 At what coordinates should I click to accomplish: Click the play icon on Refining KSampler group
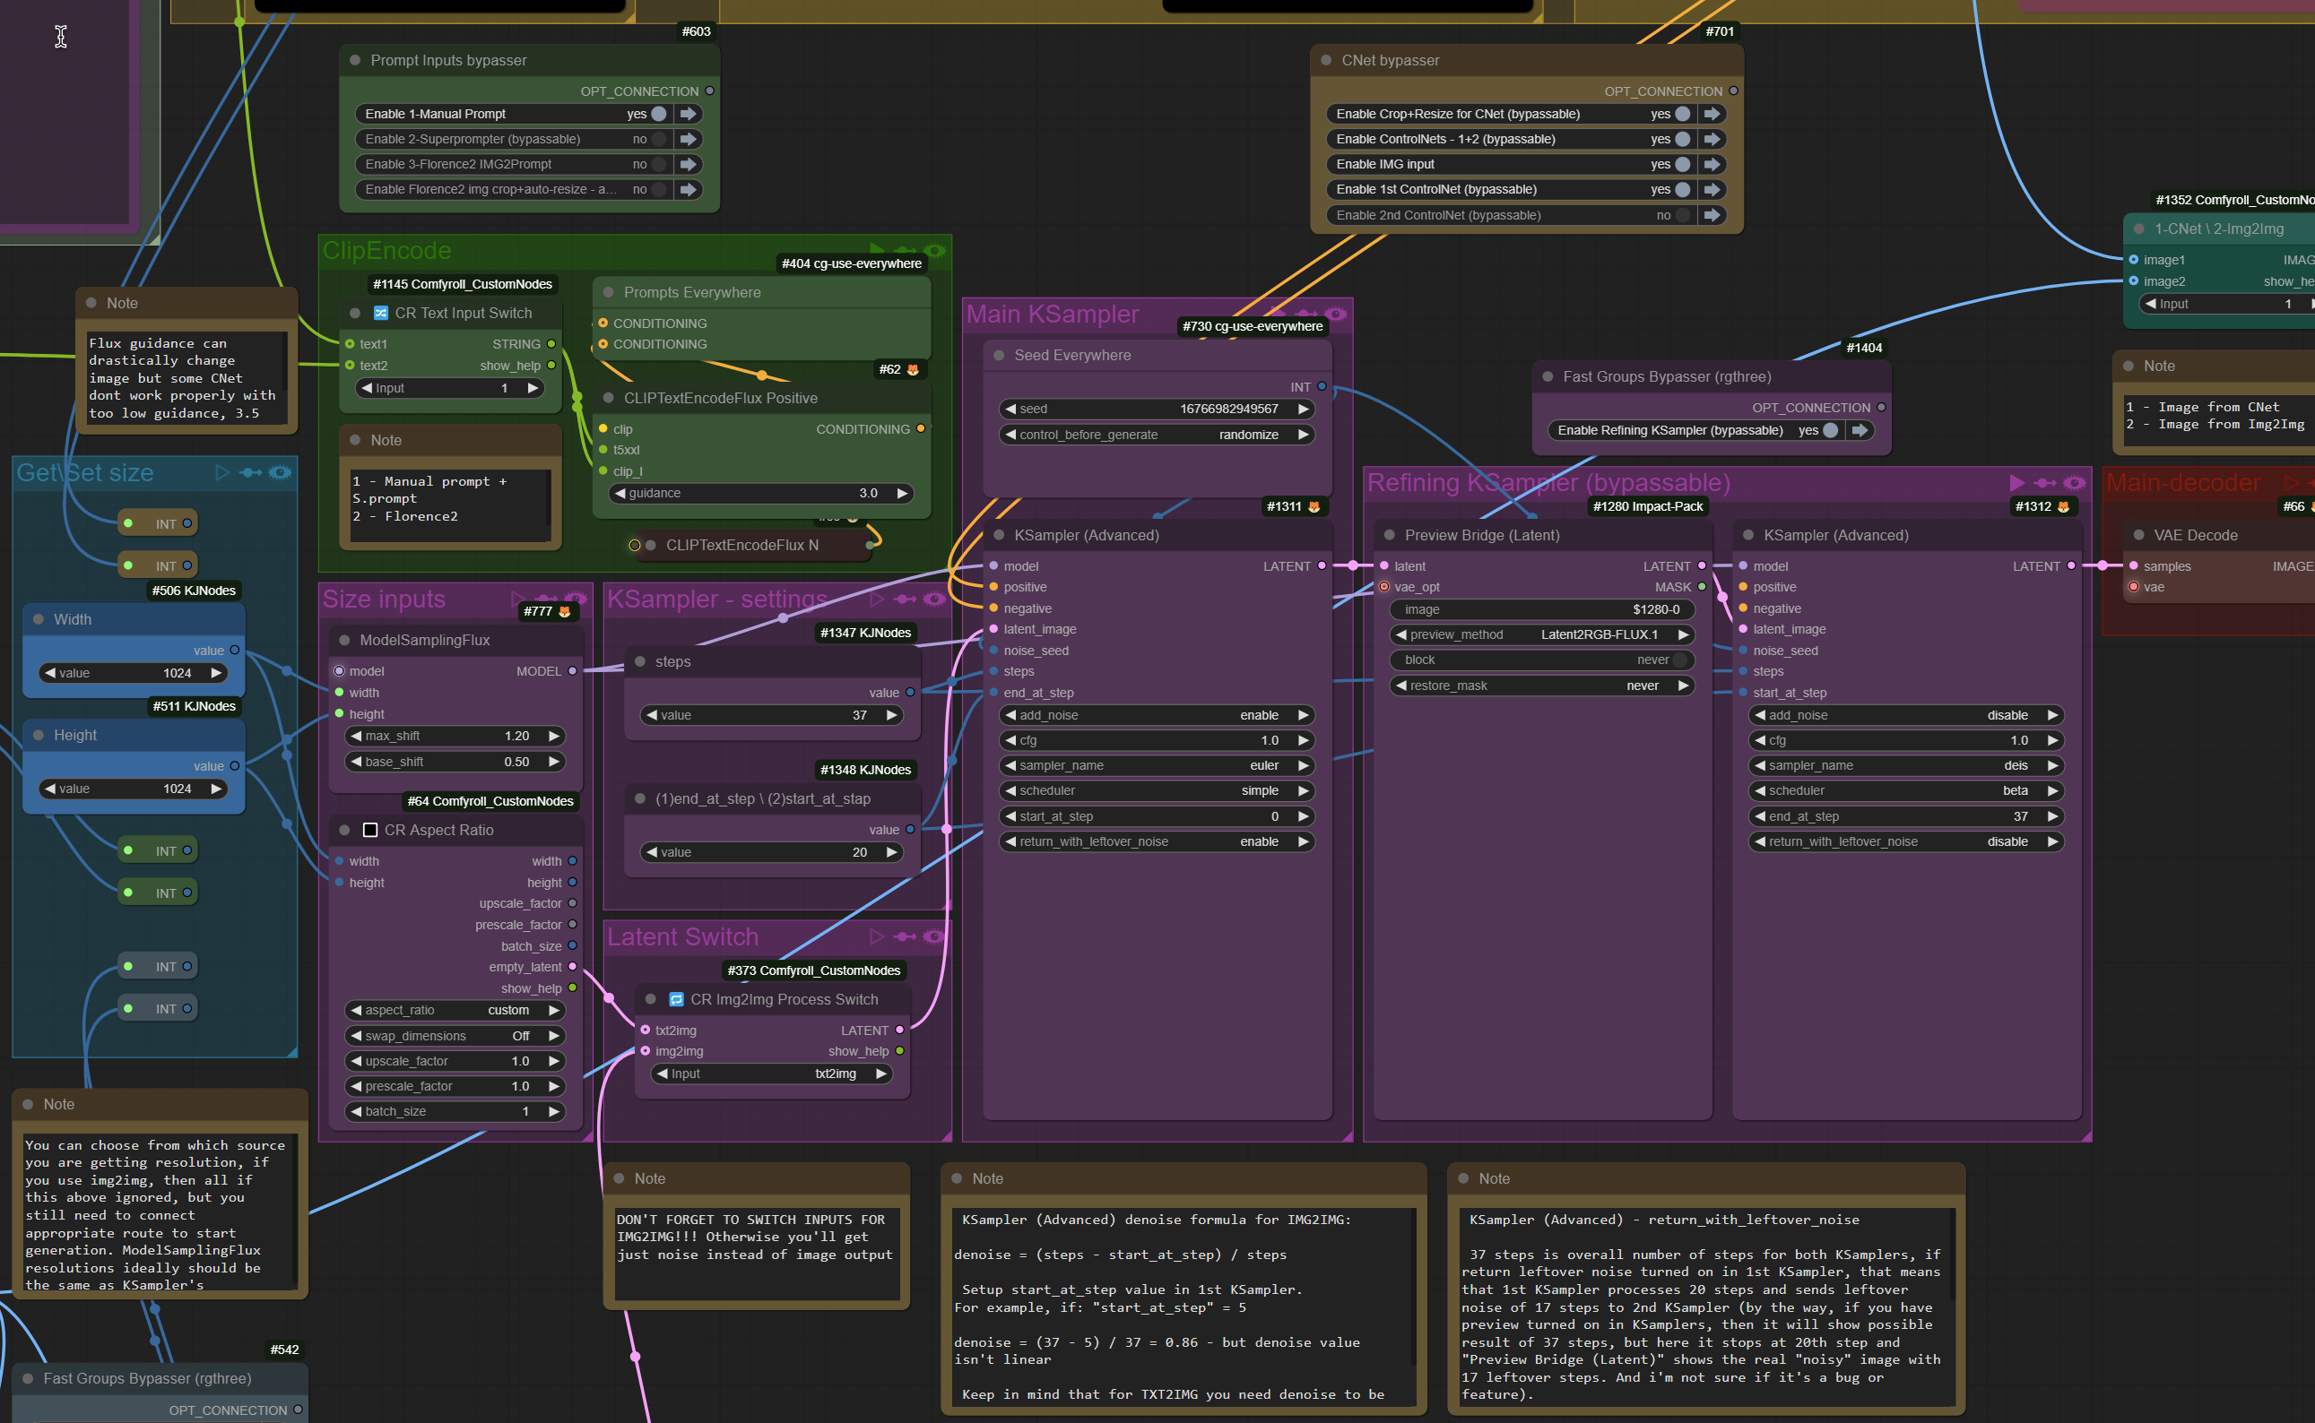[2016, 483]
